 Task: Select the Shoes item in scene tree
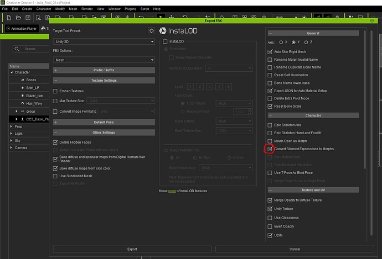[31, 80]
